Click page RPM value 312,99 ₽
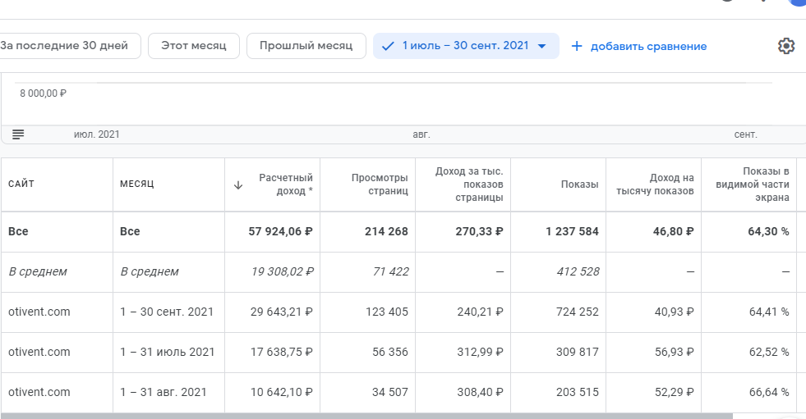The height and width of the screenshot is (419, 806). 480,352
